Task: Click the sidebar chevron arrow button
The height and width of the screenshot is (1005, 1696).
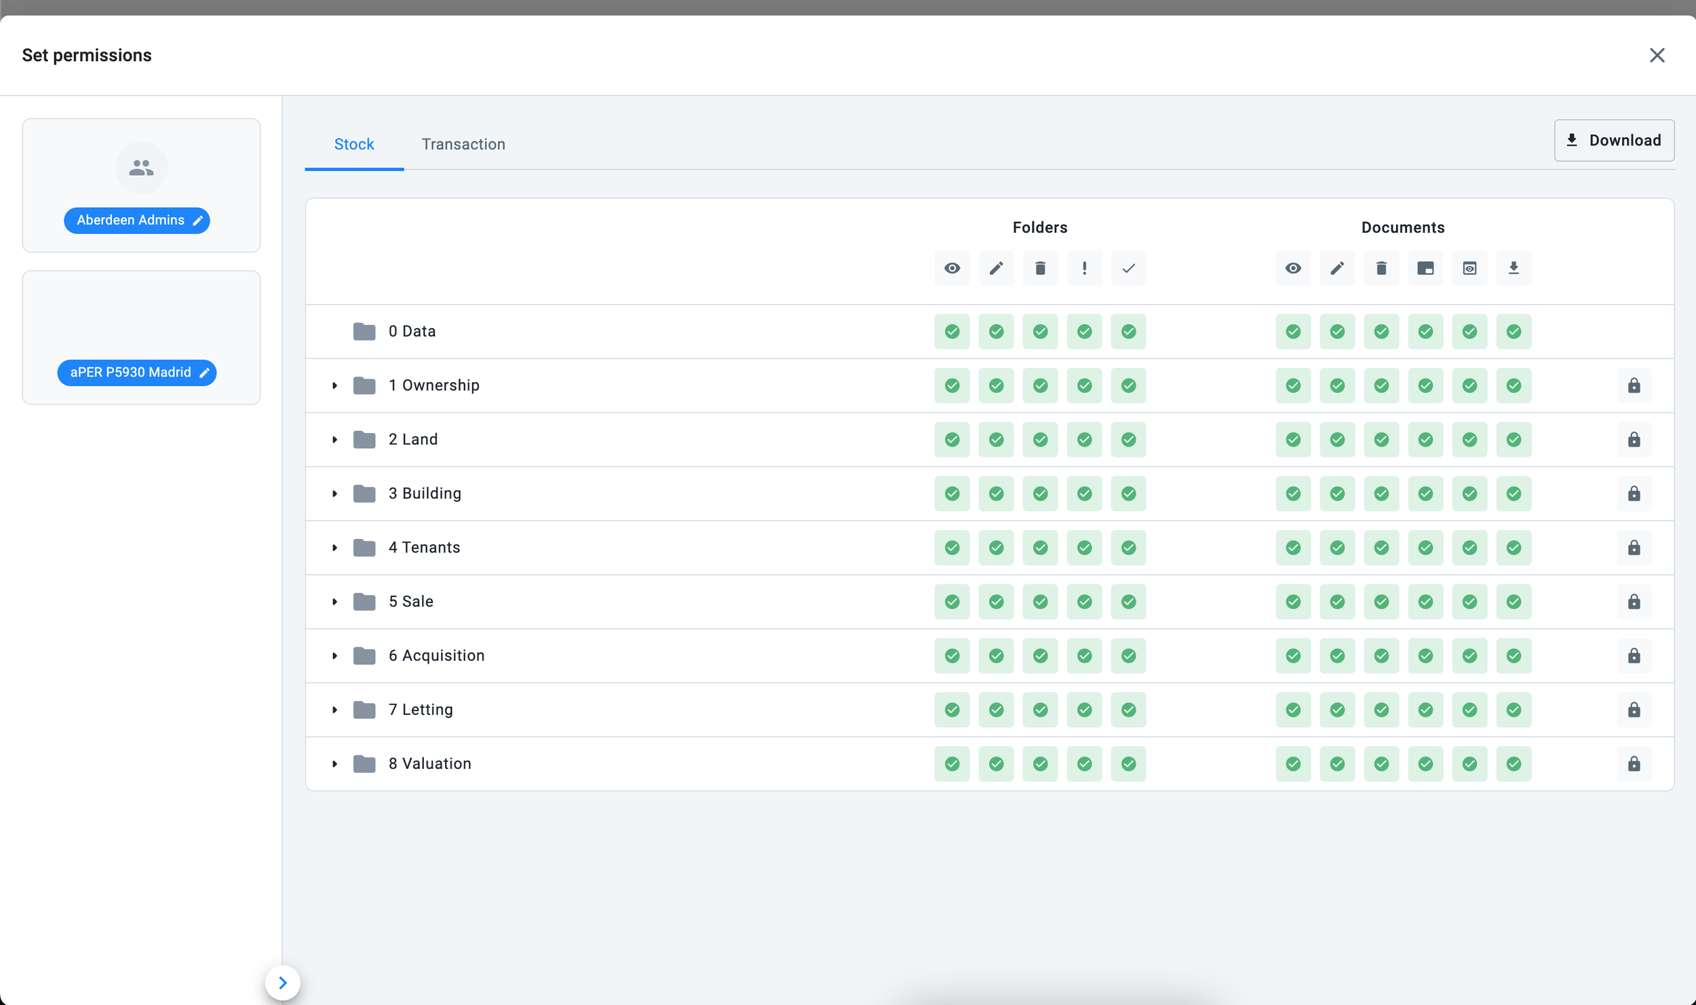Action: pos(283,983)
